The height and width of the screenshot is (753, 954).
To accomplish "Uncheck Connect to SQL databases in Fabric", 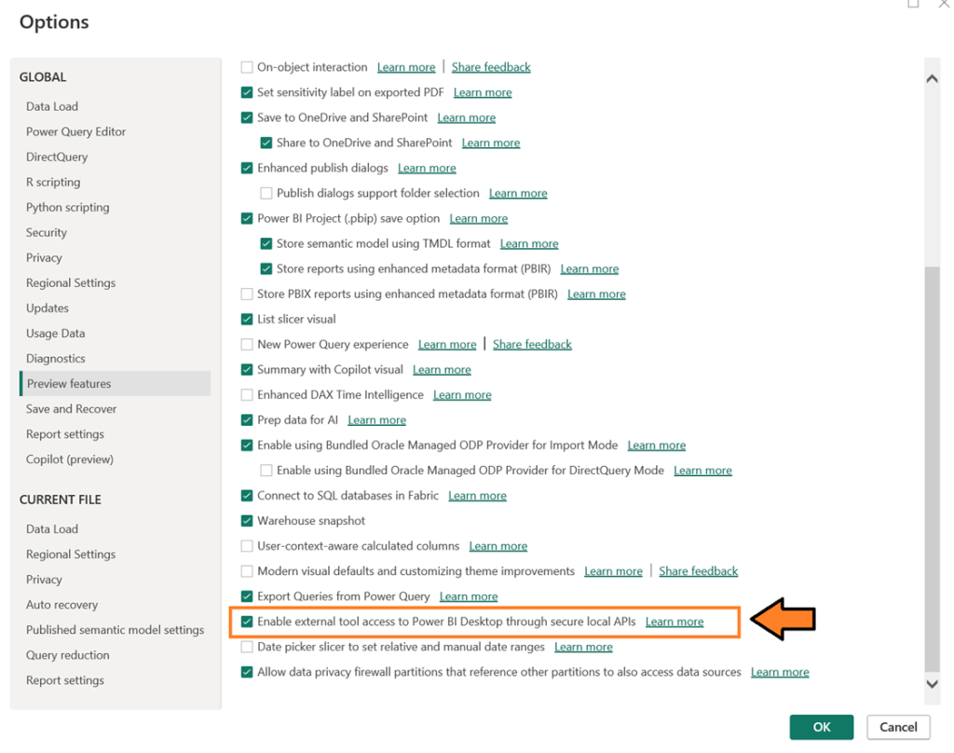I will 246,496.
